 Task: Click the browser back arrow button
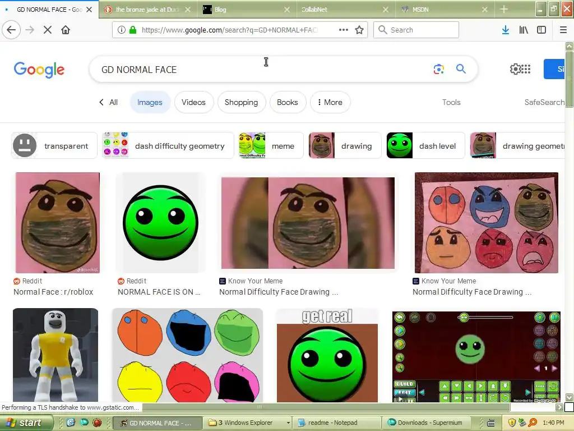pos(11,30)
